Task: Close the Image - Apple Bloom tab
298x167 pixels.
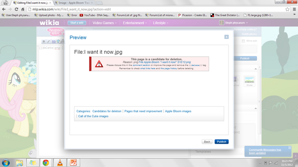Action: pos(92,3)
